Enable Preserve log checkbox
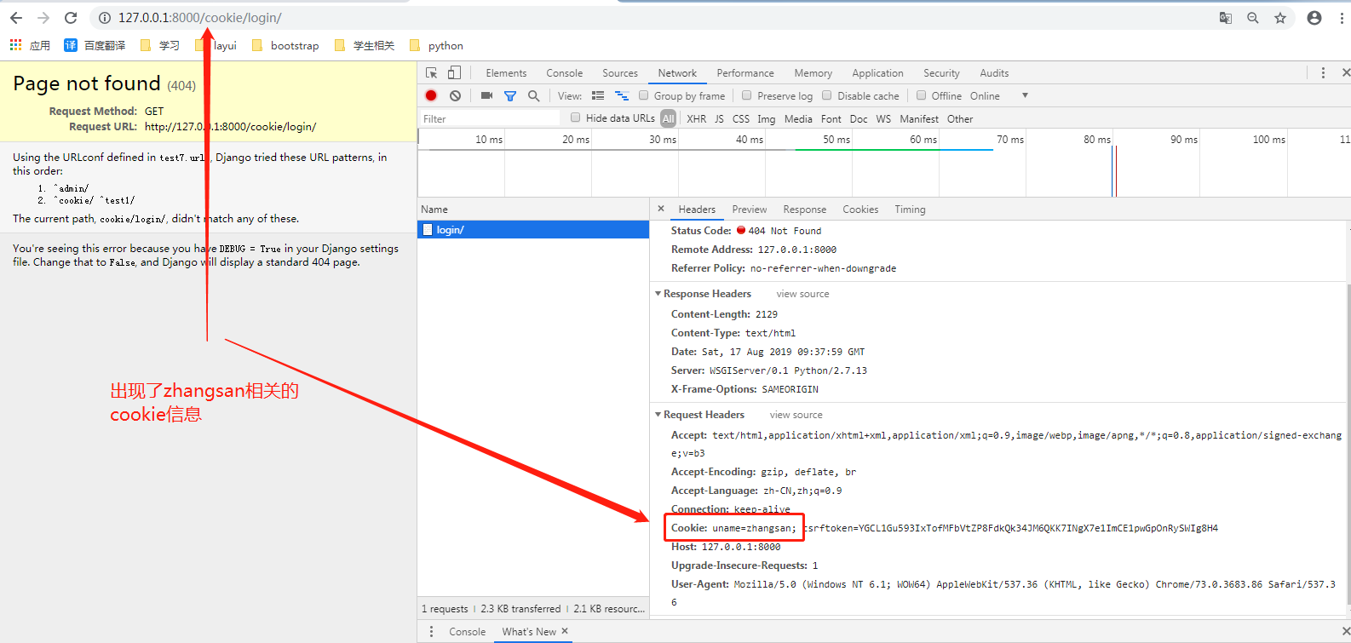This screenshot has height=643, width=1351. 747,95
